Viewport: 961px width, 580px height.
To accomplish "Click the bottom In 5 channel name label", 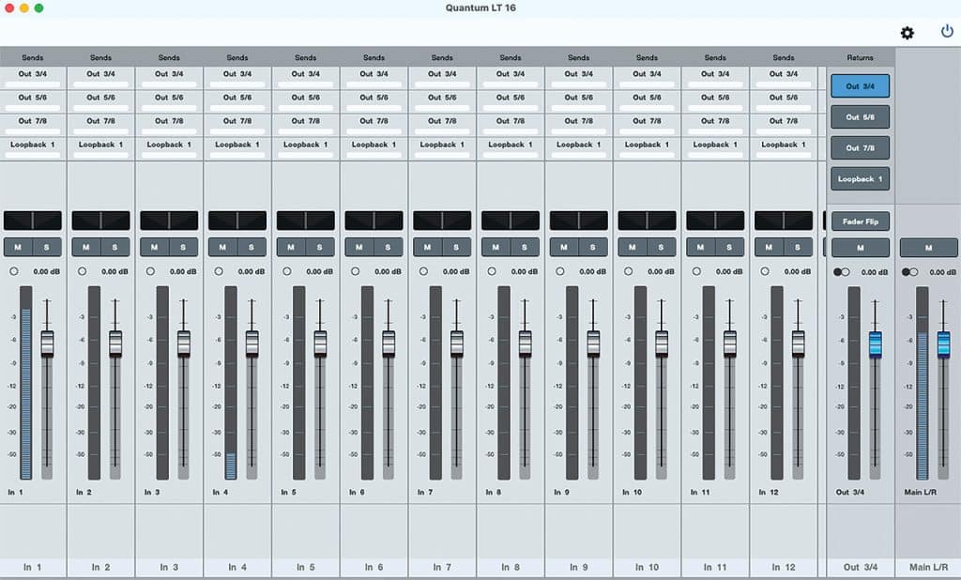I will pos(306,567).
